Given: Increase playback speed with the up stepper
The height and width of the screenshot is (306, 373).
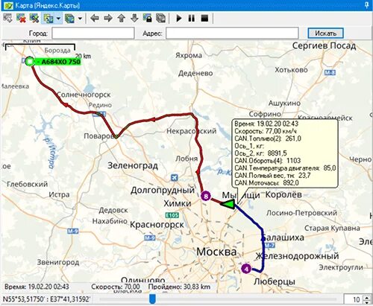Looking at the screenshot, I should [367, 297].
